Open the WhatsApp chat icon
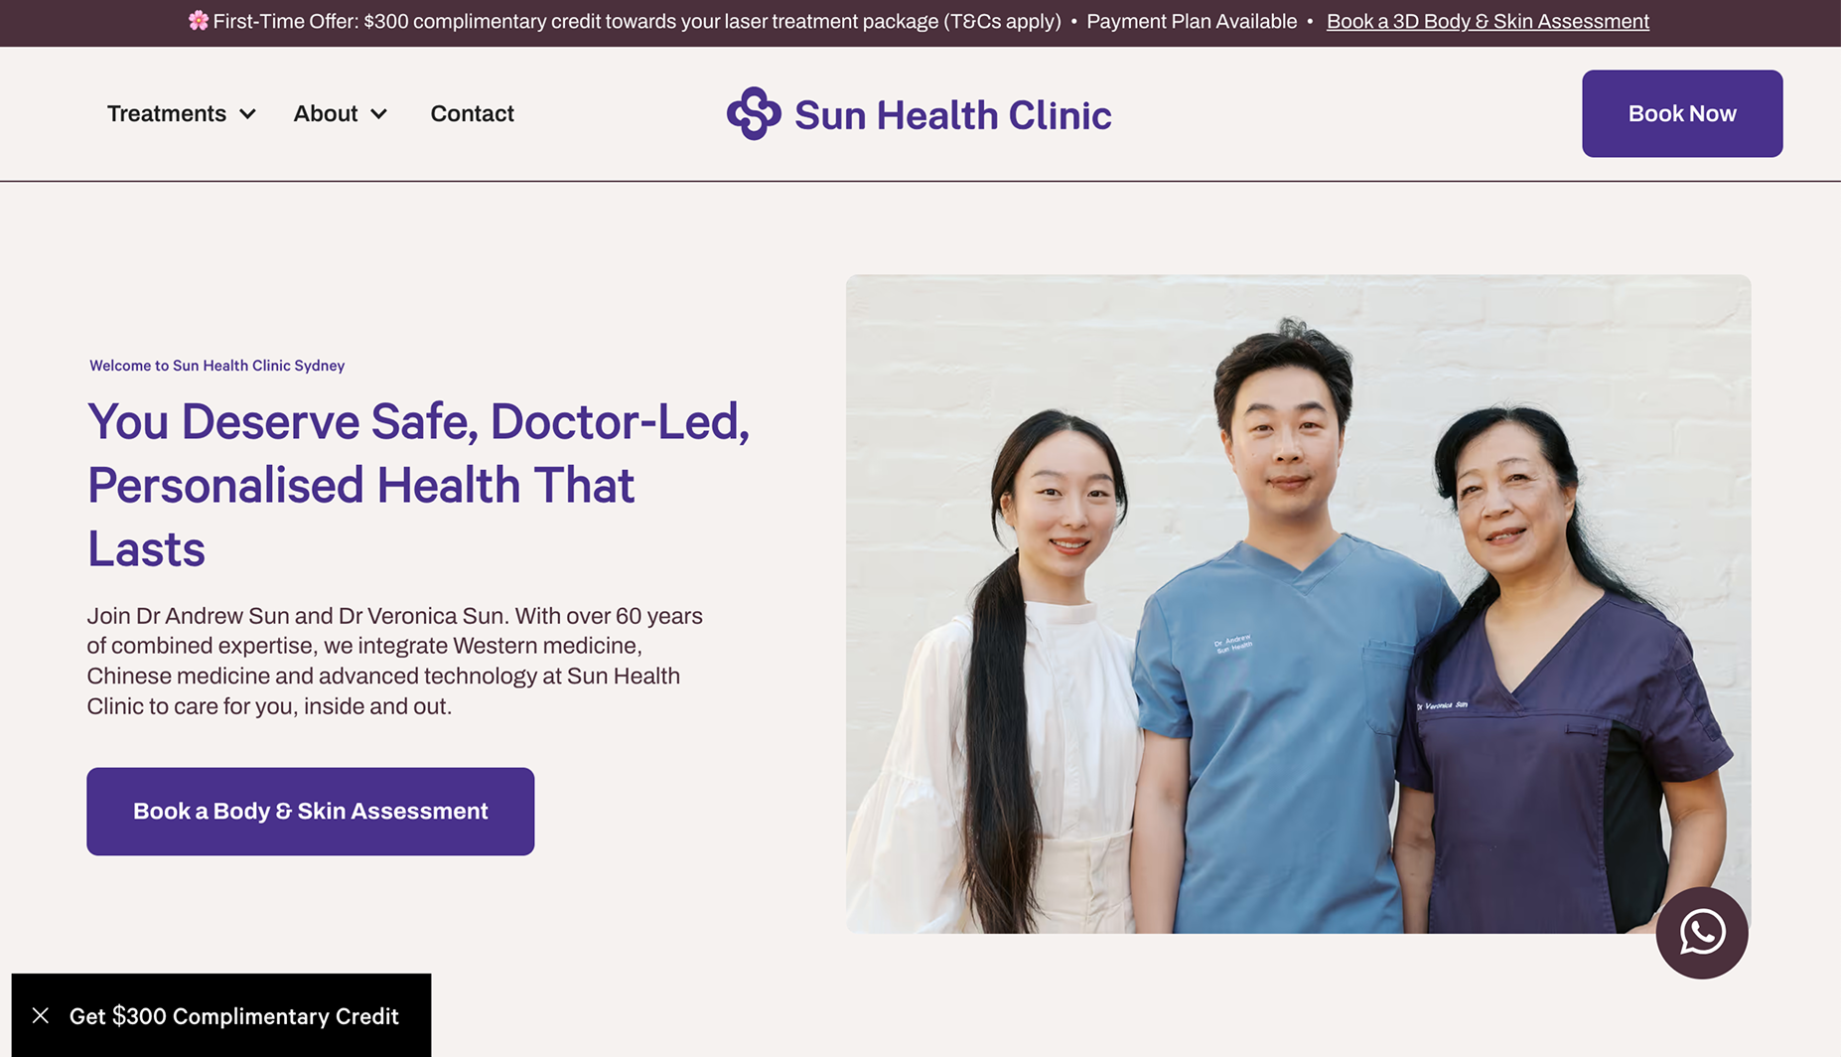 coord(1701,932)
